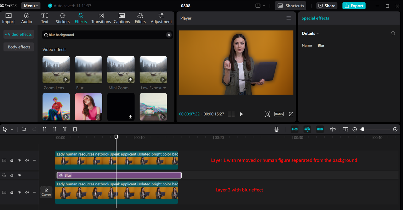This screenshot has width=403, height=210.
Task: Split clip at playhead
Action: pyautogui.click(x=44, y=129)
